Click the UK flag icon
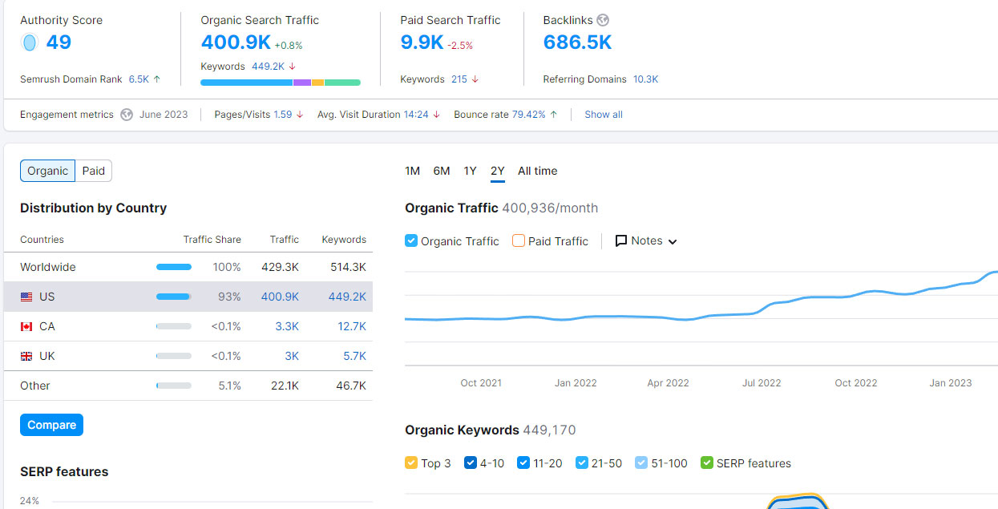998x509 pixels. 26,356
